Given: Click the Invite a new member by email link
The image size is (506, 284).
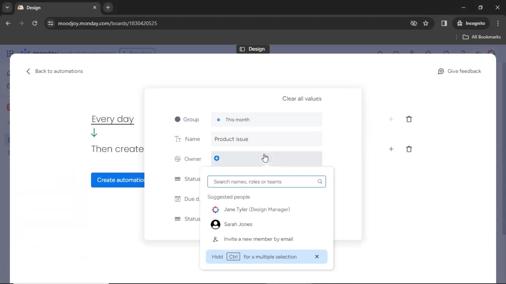Looking at the screenshot, I should 259,239.
